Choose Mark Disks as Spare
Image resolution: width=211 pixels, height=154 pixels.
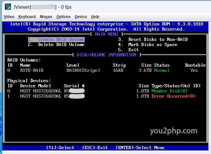pyautogui.click(x=148, y=44)
